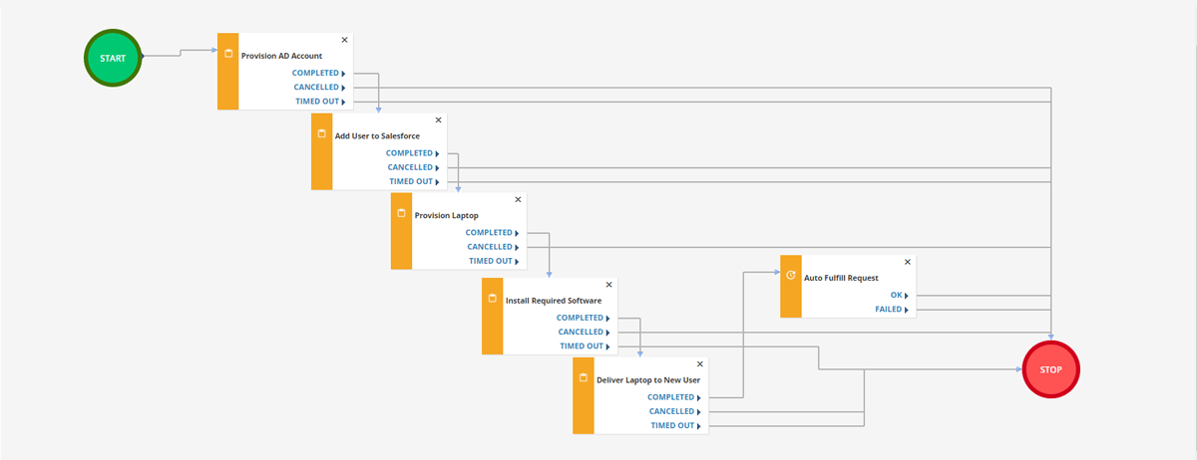Screen dimensions: 1197x460
Task: Click the Deliver Laptop to New User title
Action: (x=648, y=380)
